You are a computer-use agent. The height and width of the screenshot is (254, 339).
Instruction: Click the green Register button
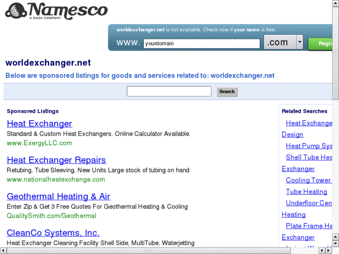320,44
